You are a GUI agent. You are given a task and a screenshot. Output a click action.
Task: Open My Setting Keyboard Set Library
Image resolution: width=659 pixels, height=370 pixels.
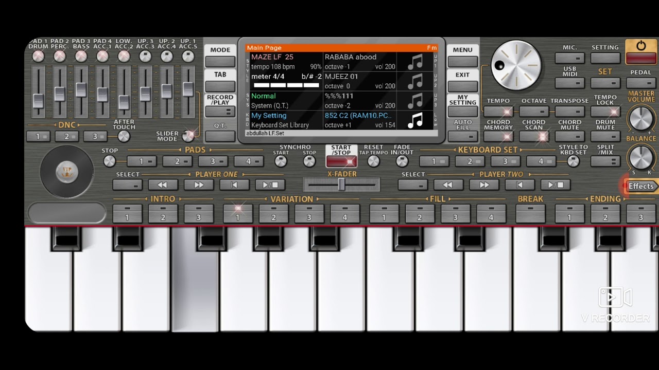click(286, 120)
